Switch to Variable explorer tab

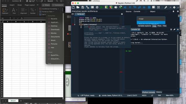(144, 26)
